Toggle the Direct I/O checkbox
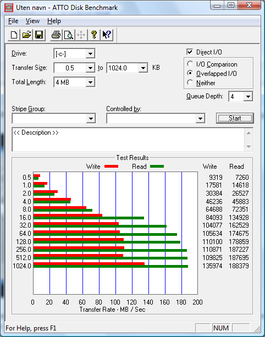 click(x=190, y=52)
